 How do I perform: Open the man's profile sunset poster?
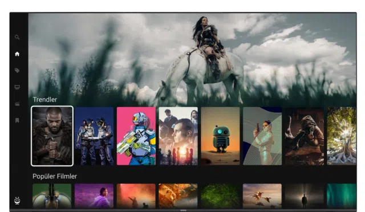[178, 136]
